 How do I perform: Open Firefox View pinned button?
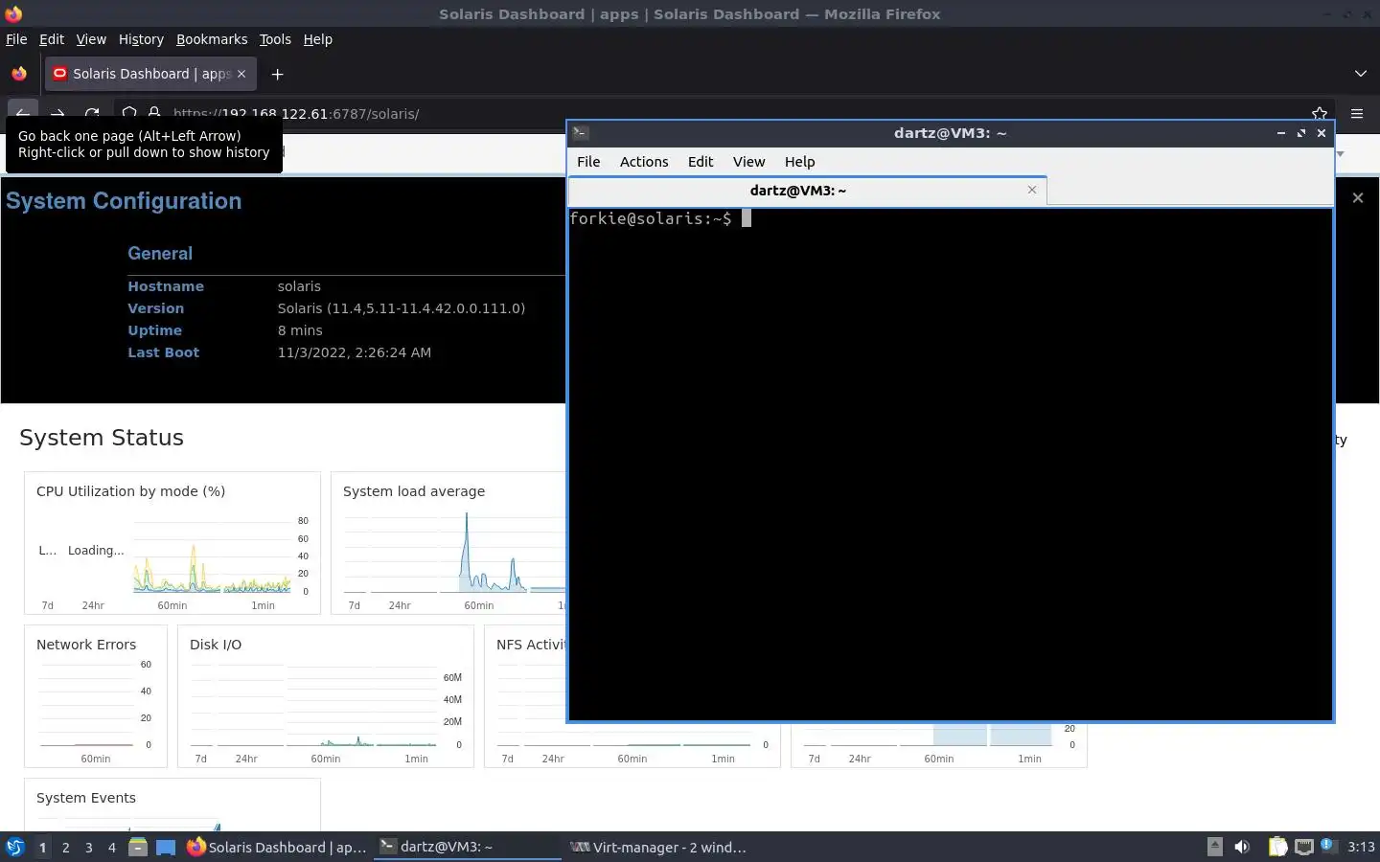coord(19,74)
